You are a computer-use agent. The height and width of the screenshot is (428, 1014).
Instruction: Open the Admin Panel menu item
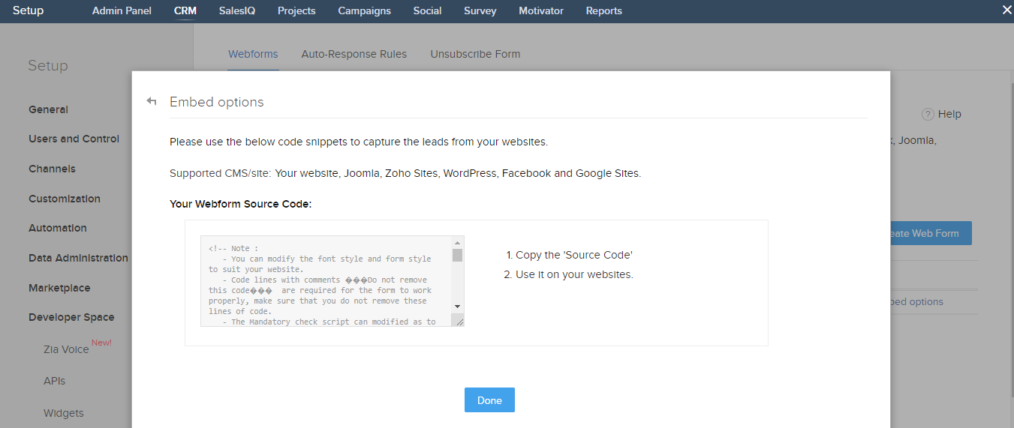[x=122, y=10]
